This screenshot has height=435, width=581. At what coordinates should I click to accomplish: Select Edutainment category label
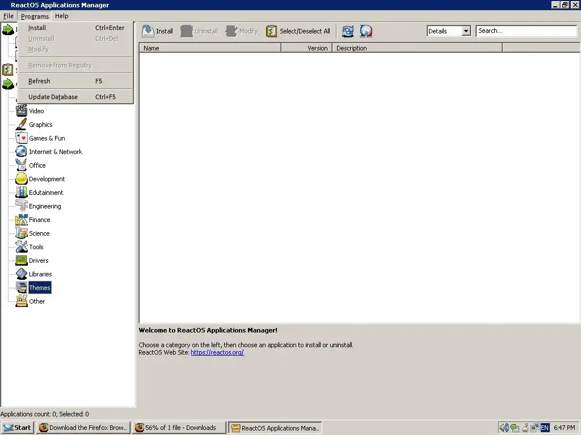[x=46, y=193]
